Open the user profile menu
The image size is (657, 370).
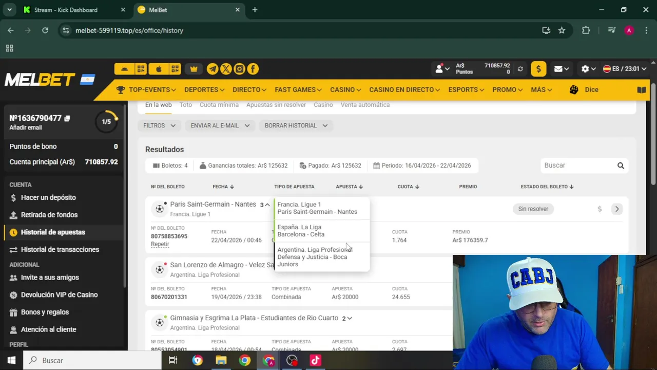click(x=442, y=69)
